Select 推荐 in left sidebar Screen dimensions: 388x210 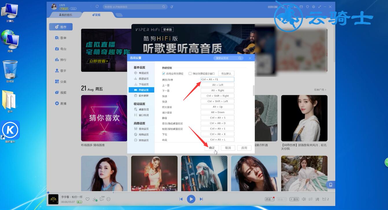[x=61, y=27]
